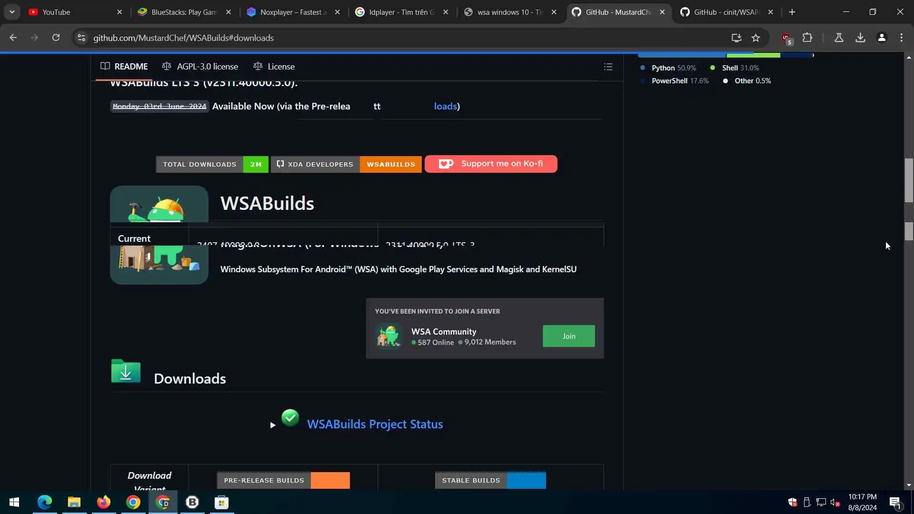Open the README outline icon

(x=608, y=67)
